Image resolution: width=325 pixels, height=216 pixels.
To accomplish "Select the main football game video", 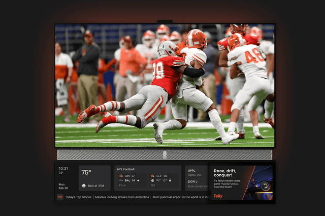I will tap(165, 85).
